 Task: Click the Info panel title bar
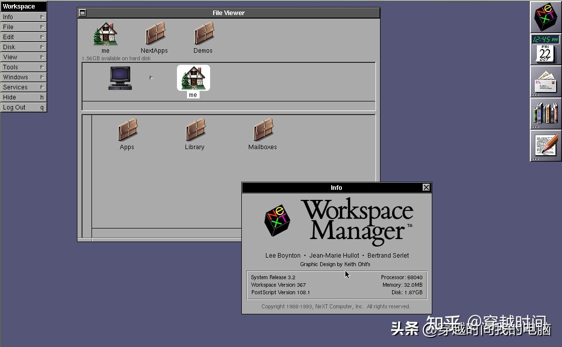(337, 188)
